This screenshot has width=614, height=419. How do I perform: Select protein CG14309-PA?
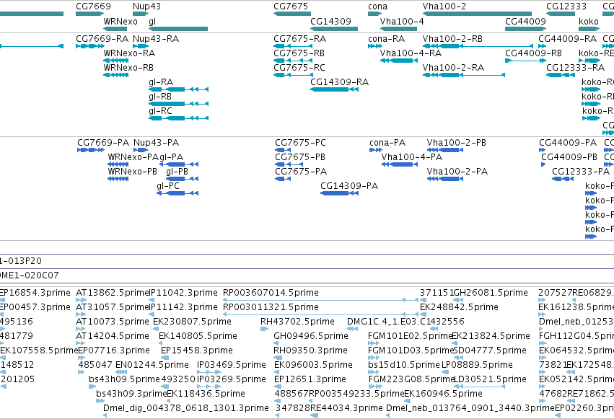point(349,186)
